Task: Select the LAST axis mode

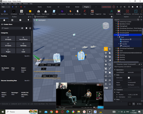Action: click(x=56, y=65)
